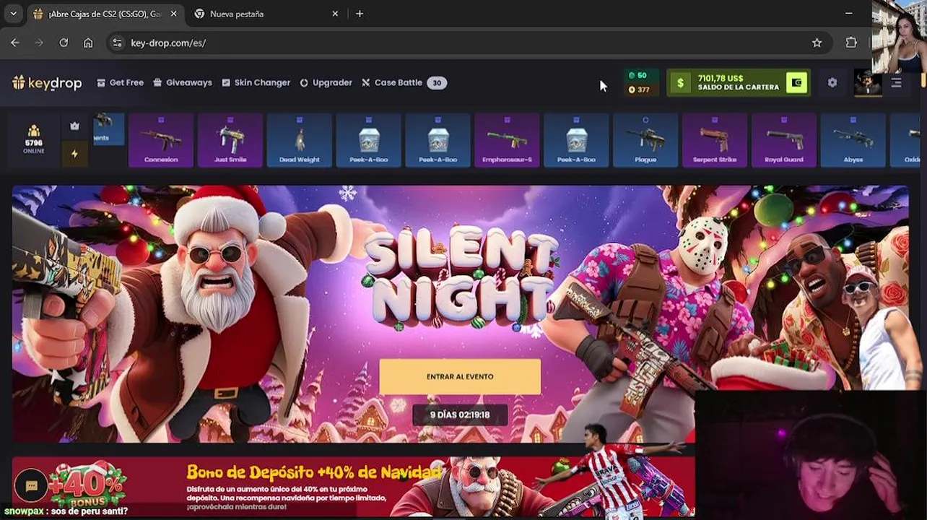Close the Abre Cajas de CS2 tab

point(174,14)
